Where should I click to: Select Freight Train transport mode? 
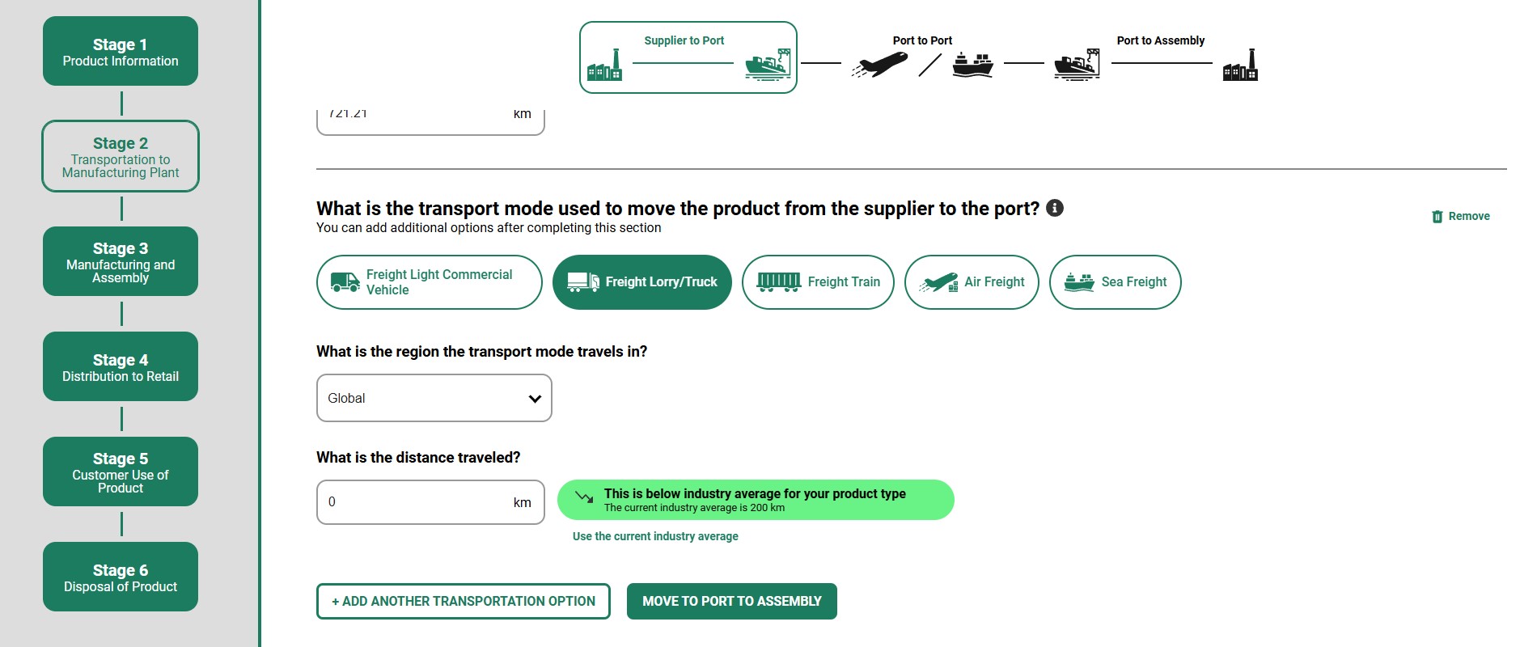[x=818, y=282]
